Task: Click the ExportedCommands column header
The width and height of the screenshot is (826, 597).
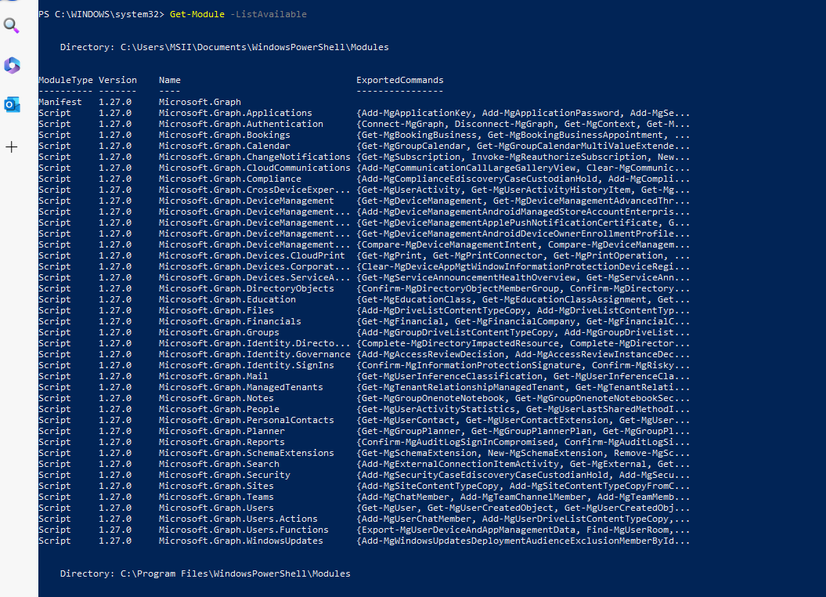Action: coord(400,79)
